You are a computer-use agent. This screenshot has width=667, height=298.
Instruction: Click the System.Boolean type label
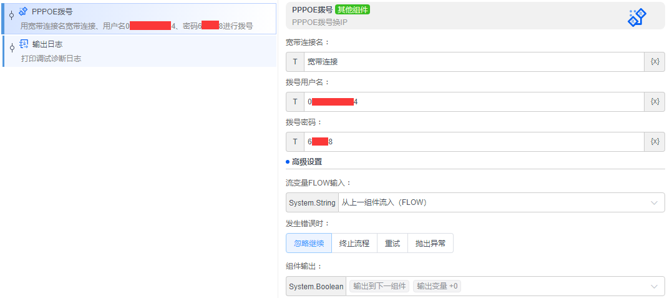tap(316, 287)
